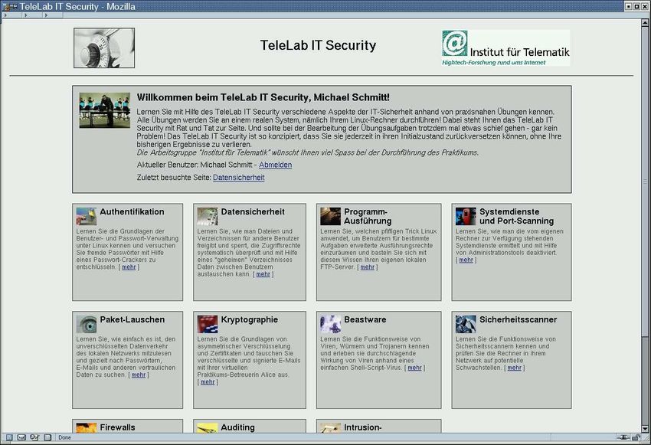This screenshot has height=445, width=651.
Task: Click the online/offline connection status icon
Action: (x=623, y=437)
